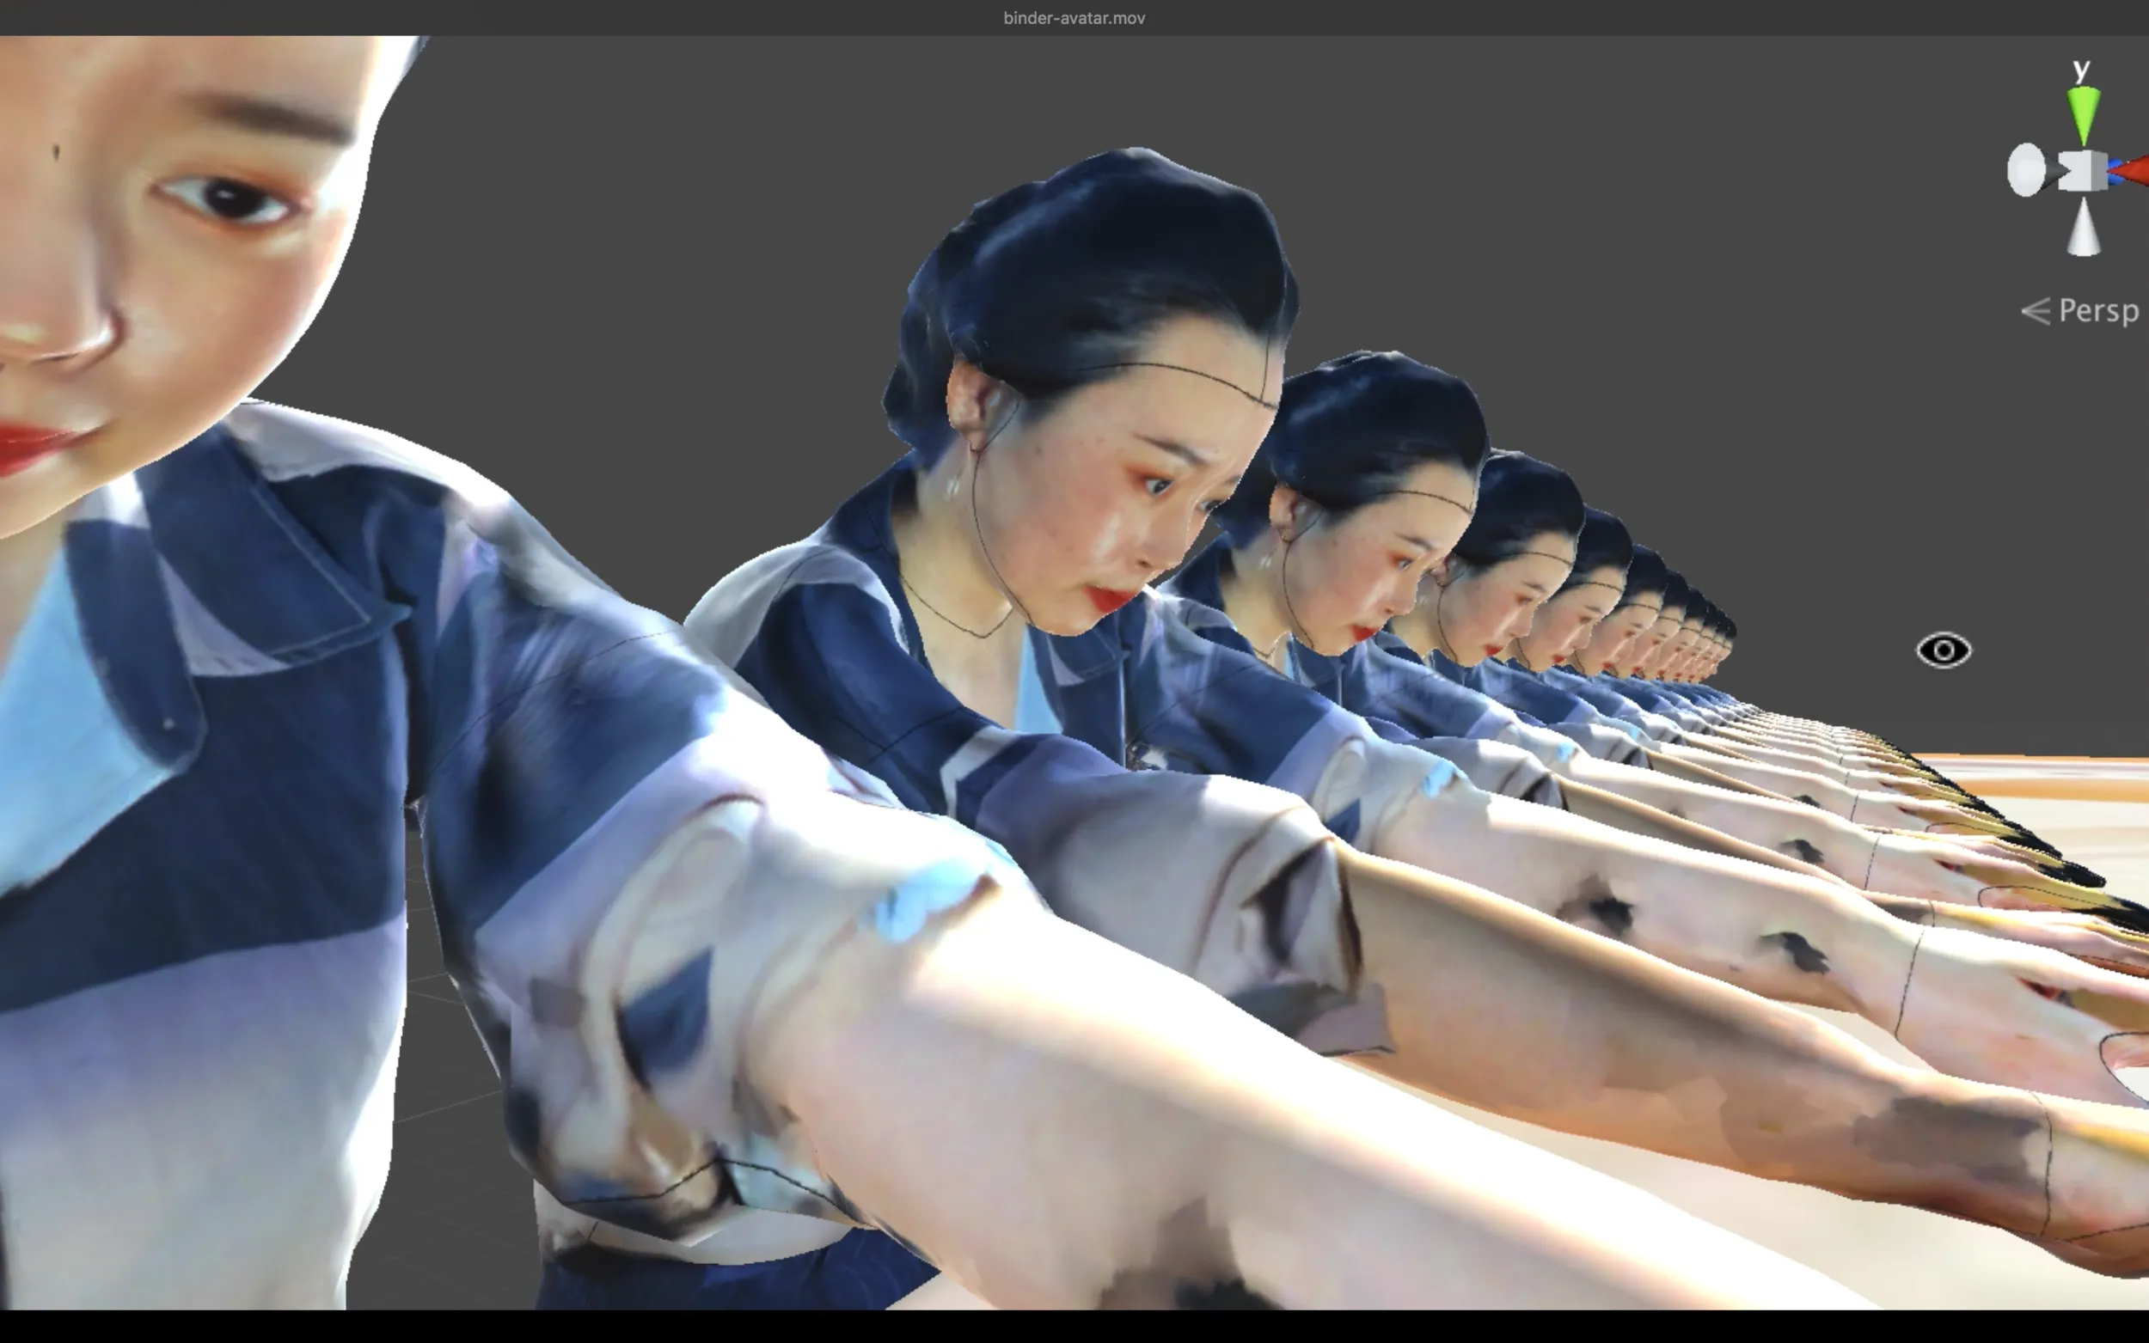This screenshot has height=1343, width=2149.
Task: Click the center cube of orientation gizmo
Action: (x=2084, y=170)
